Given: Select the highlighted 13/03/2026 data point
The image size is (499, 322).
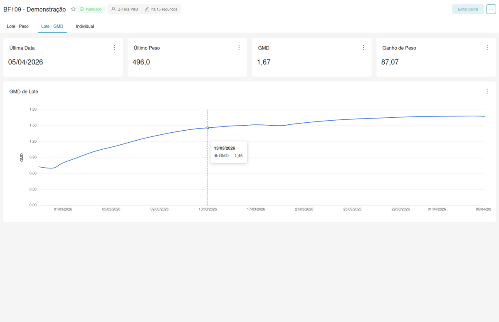Looking at the screenshot, I should [x=208, y=128].
